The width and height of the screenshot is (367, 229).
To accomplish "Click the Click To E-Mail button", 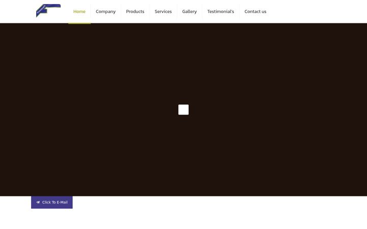I will pyautogui.click(x=51, y=203).
